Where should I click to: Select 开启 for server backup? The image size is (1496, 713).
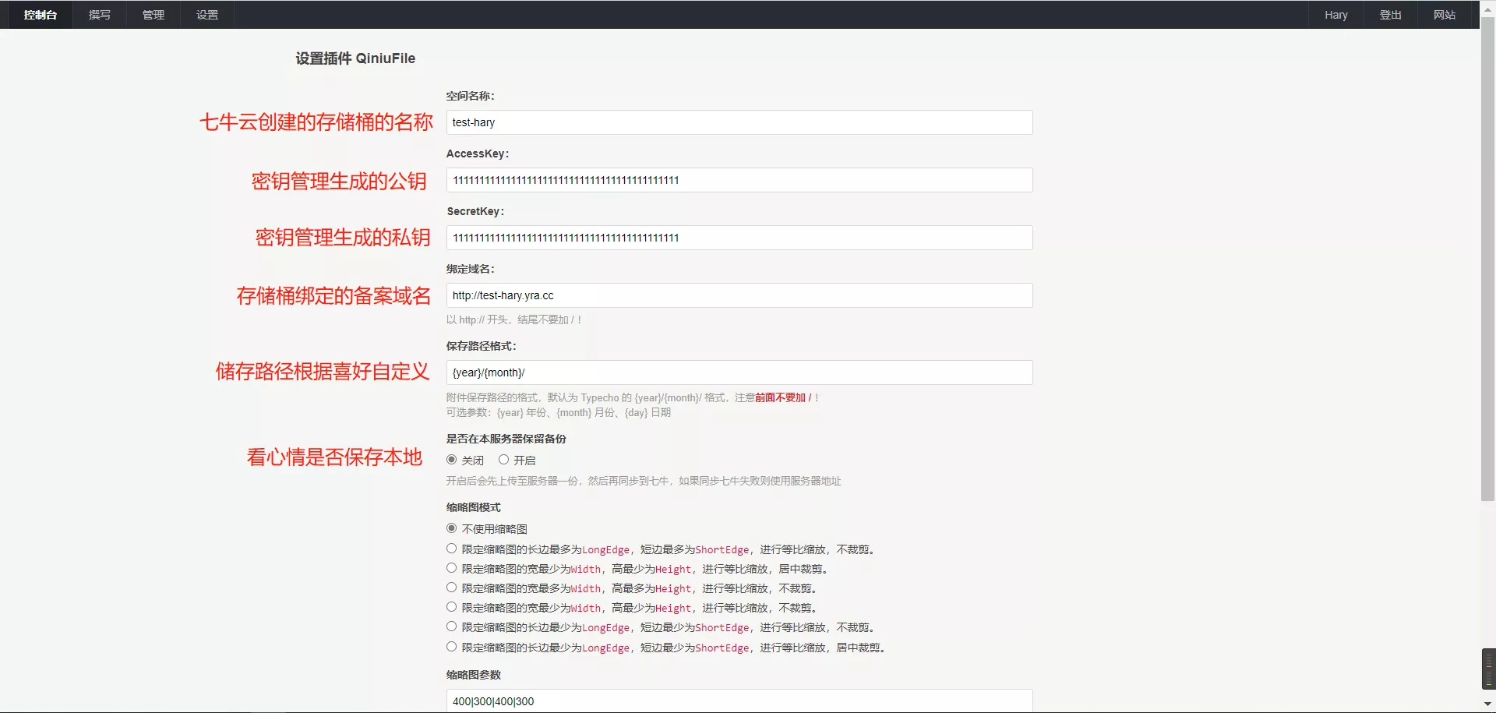click(503, 460)
